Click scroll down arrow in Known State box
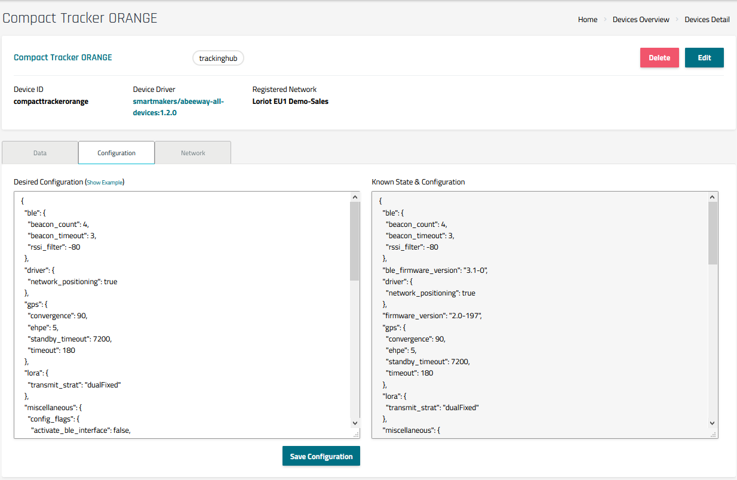This screenshot has width=737, height=480. click(x=713, y=423)
